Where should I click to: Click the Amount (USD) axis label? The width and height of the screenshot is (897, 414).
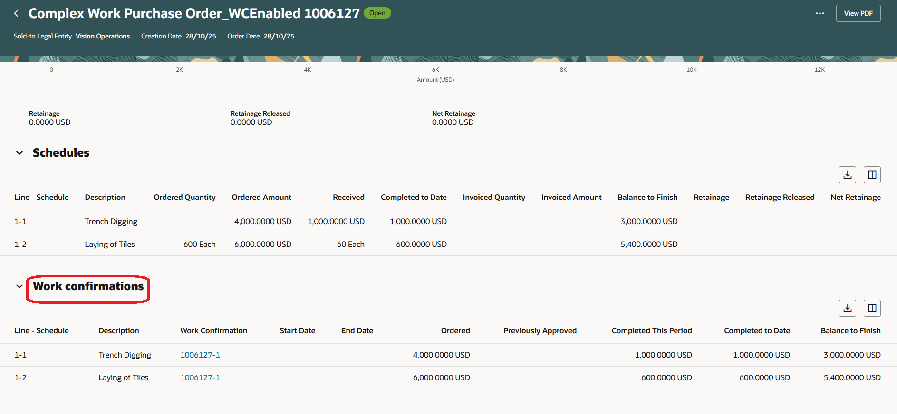435,80
